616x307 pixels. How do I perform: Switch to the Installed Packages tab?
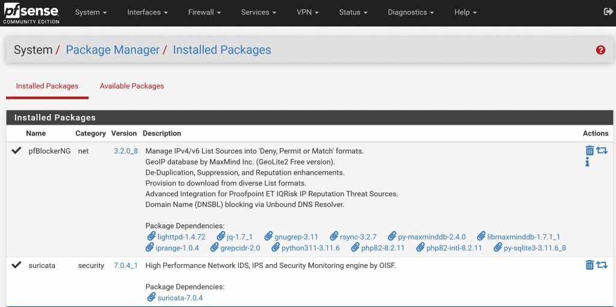tap(47, 86)
